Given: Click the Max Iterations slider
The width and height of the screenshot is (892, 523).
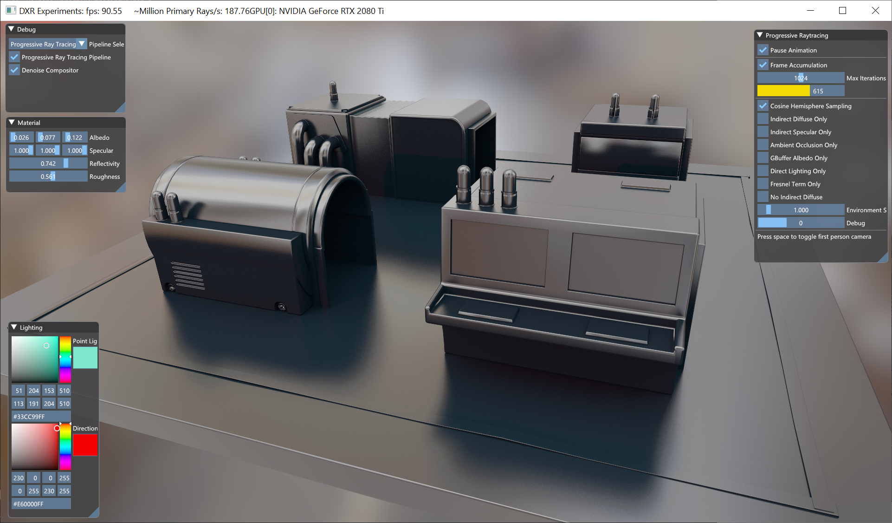Looking at the screenshot, I should pyautogui.click(x=801, y=78).
